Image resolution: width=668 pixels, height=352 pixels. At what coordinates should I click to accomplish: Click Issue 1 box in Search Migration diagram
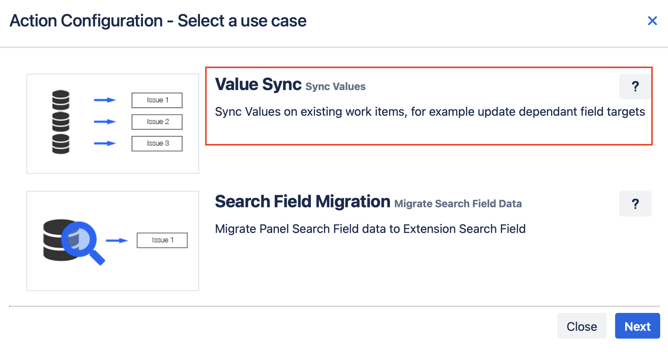click(x=162, y=240)
